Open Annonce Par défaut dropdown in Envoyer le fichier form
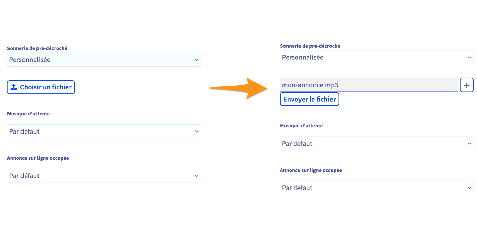This screenshot has height=231, width=477. [x=375, y=188]
